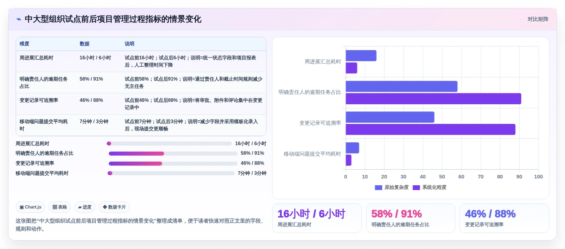Click the 原始复杂度 legend color box

(378, 188)
